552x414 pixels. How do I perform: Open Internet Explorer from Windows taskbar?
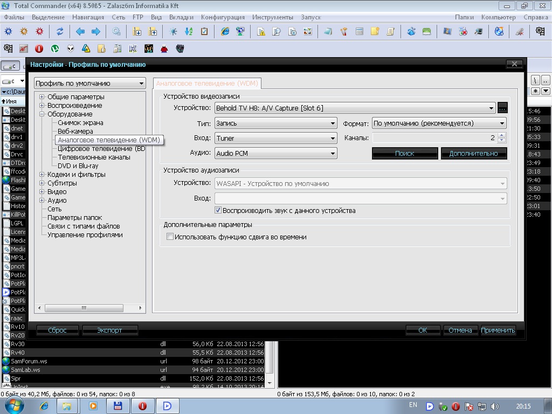coord(44,405)
